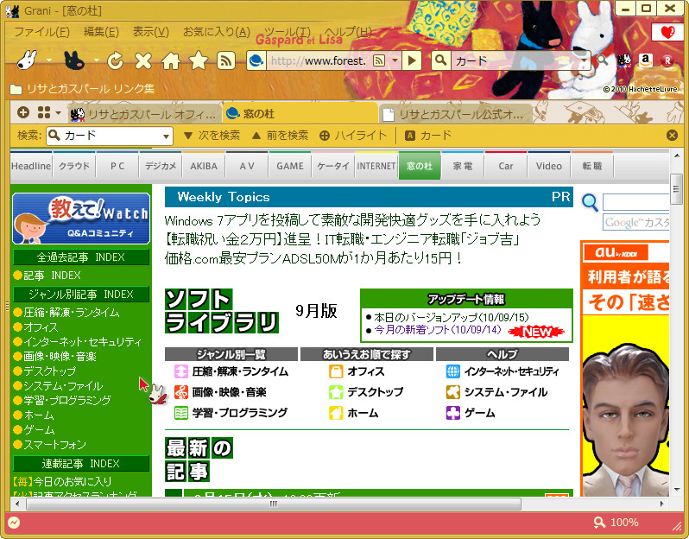
Task: Click 次を検索 to find next
Action: point(212,136)
